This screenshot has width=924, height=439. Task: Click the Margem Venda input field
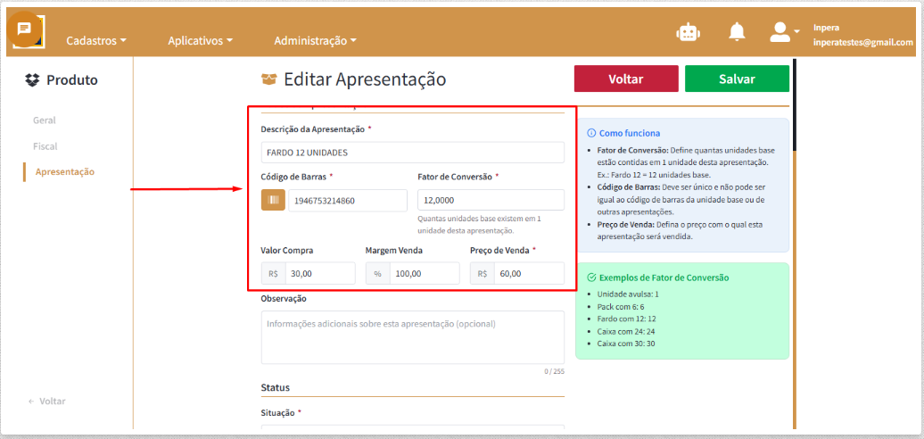[425, 273]
